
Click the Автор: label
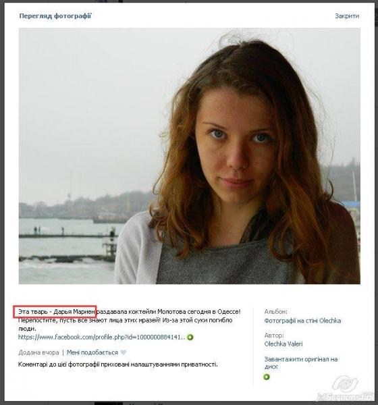[x=274, y=335]
